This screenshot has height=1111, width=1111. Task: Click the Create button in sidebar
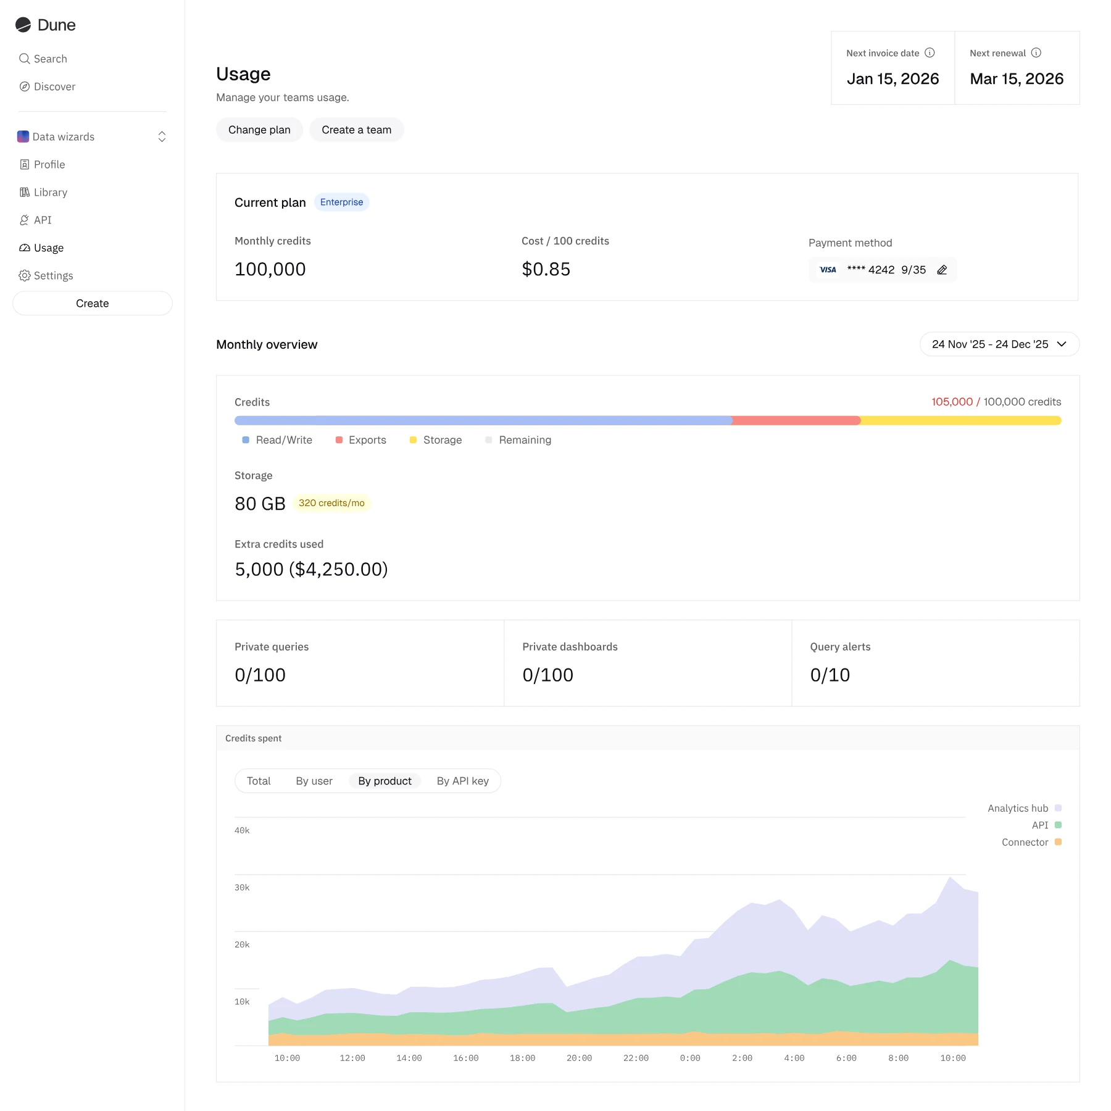93,303
